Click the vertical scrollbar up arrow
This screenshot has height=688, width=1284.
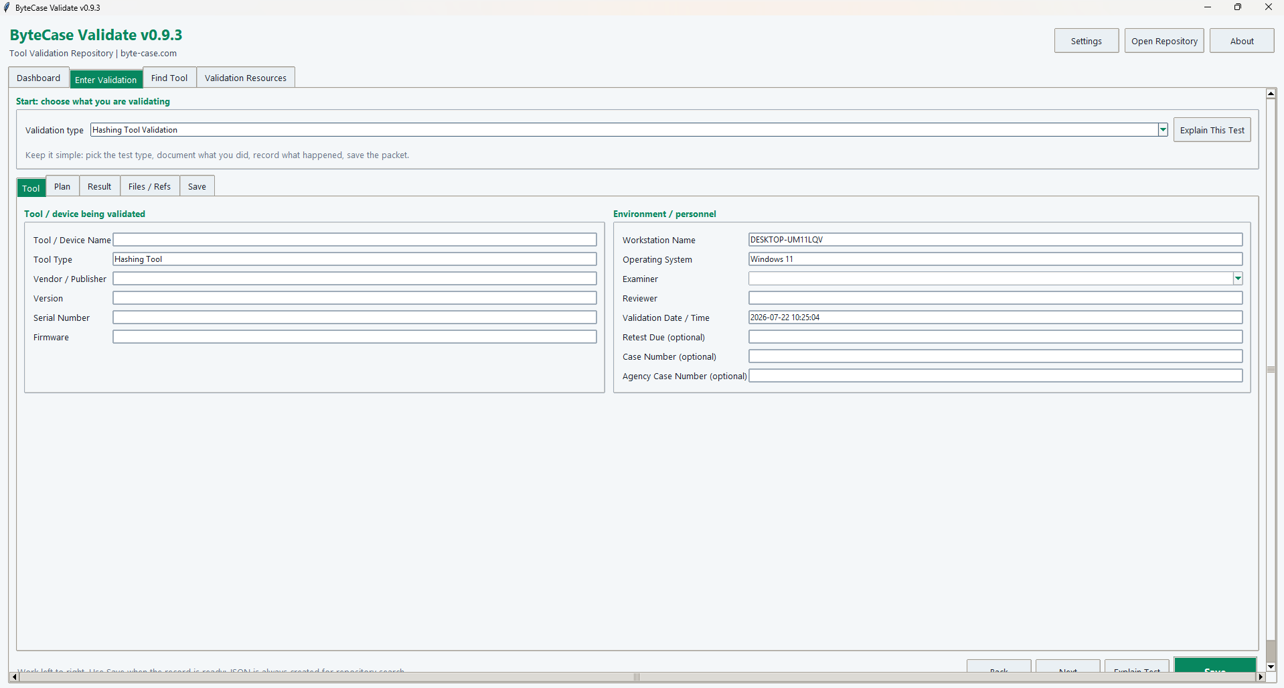coord(1271,94)
